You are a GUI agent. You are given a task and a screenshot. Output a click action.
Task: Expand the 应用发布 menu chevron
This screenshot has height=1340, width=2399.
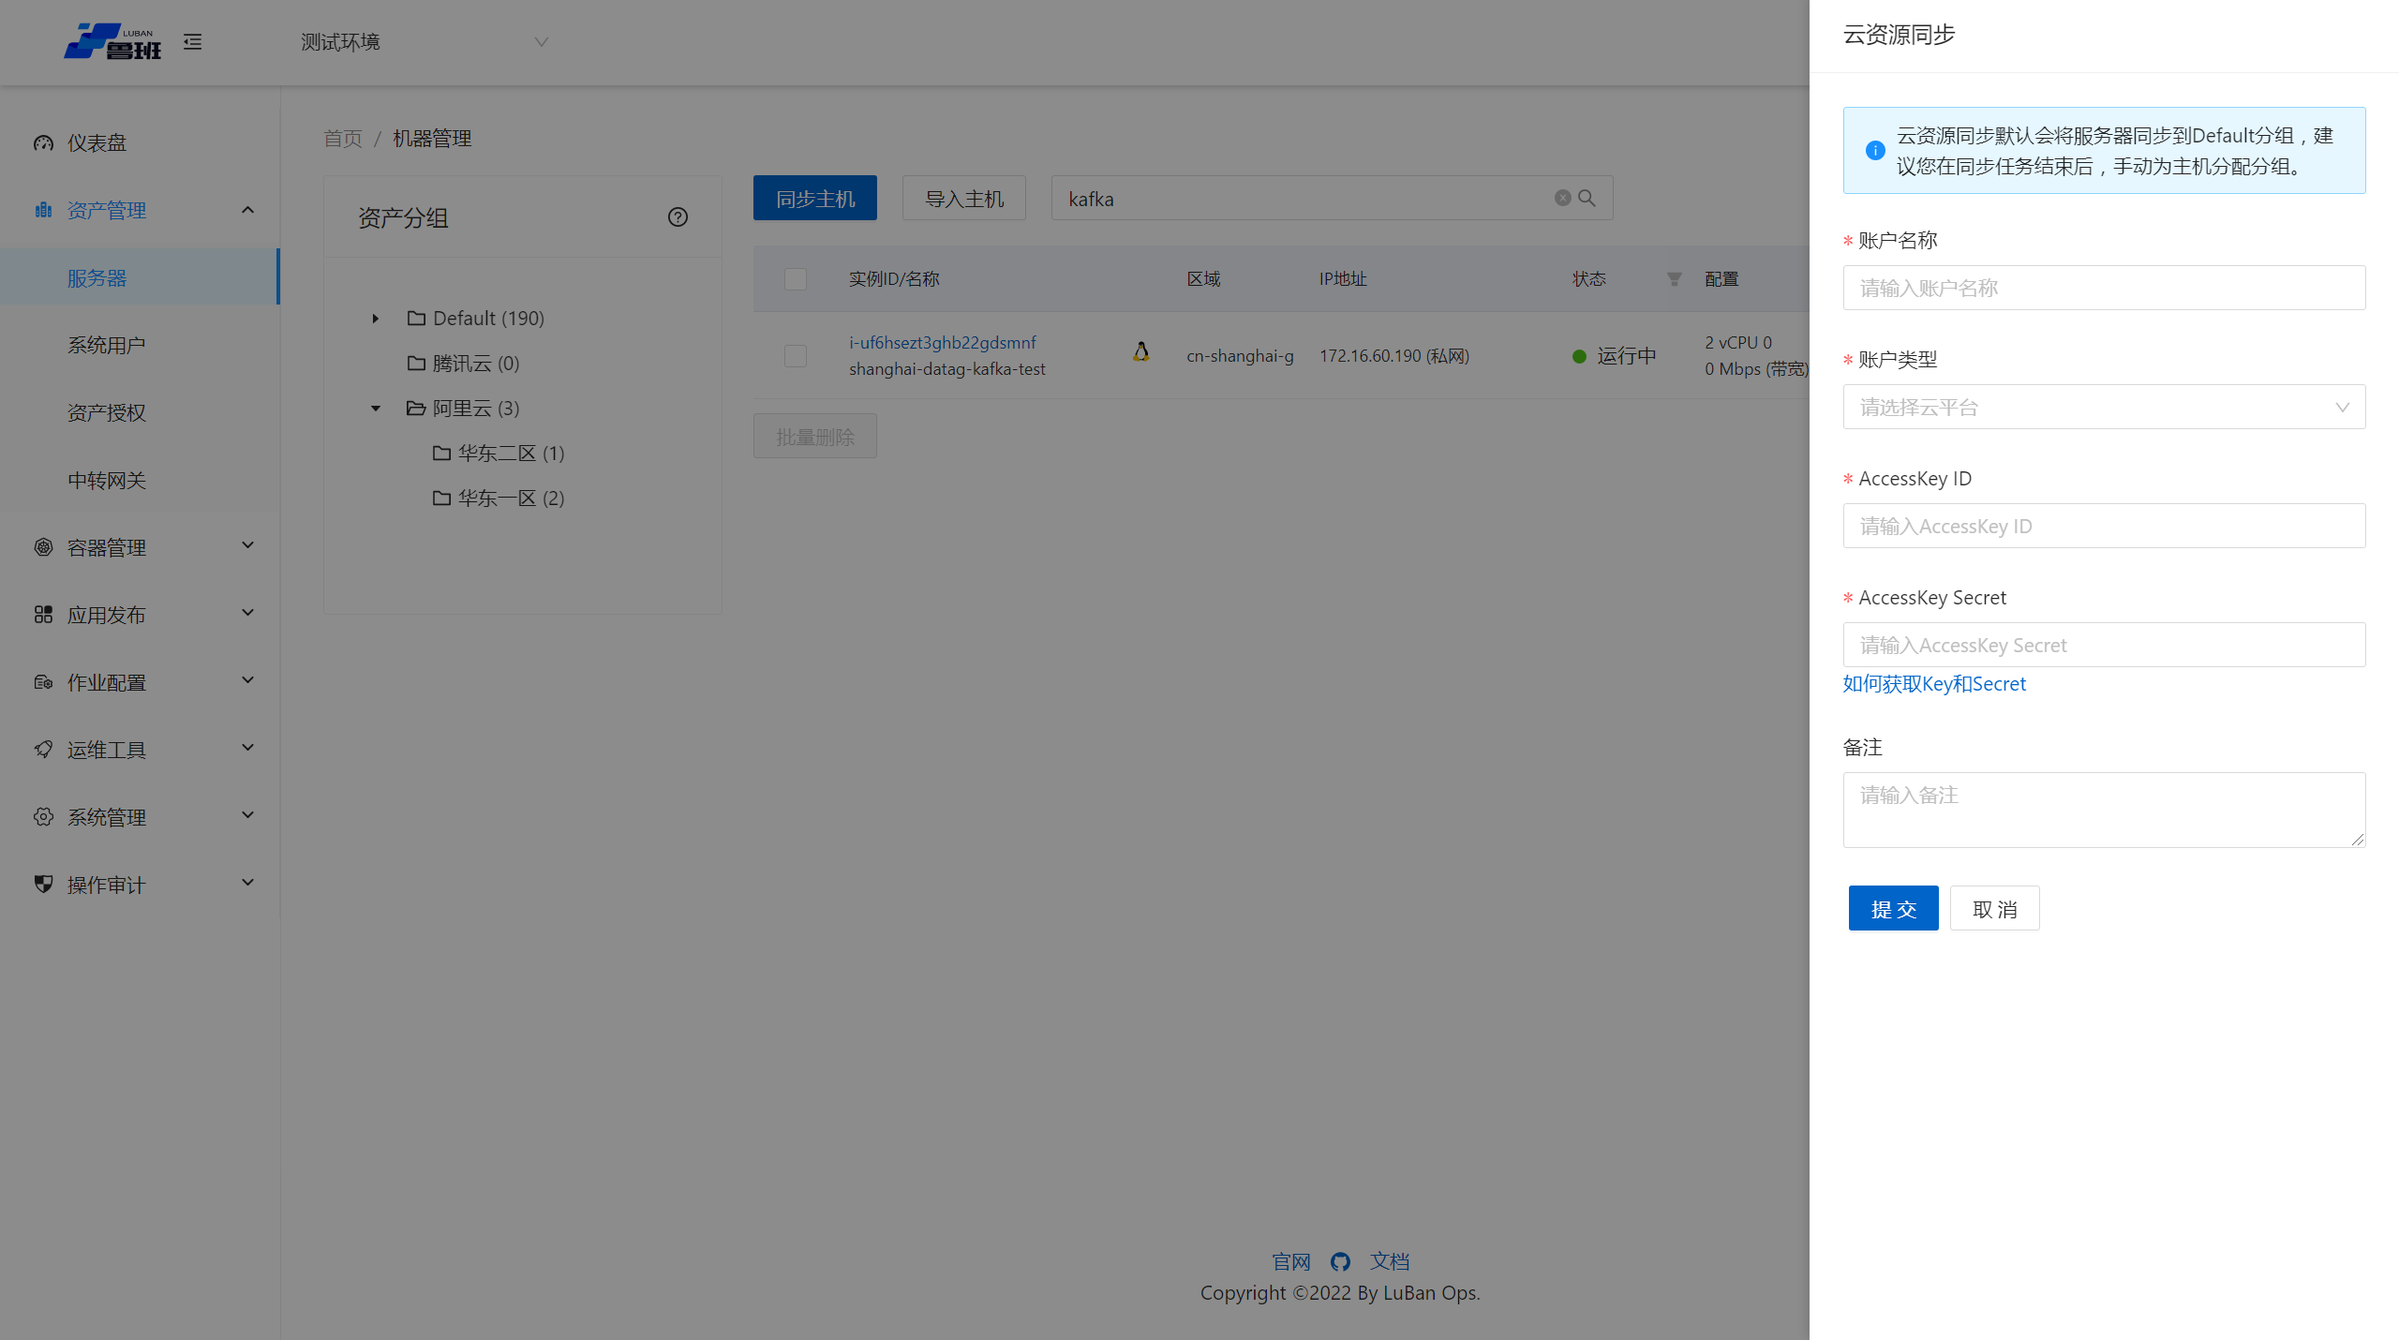point(247,613)
